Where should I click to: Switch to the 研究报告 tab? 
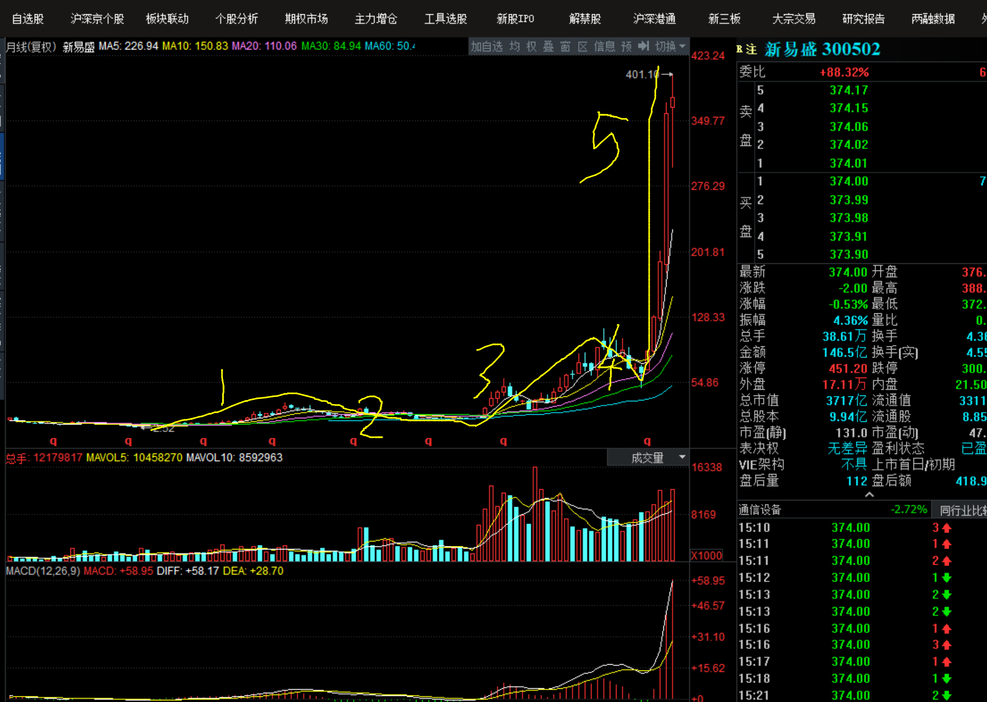point(863,19)
